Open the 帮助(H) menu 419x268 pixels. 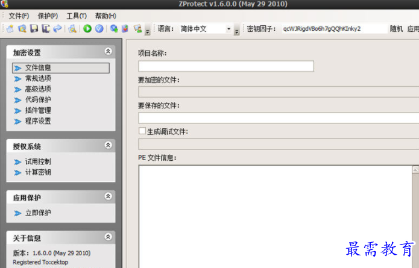106,16
